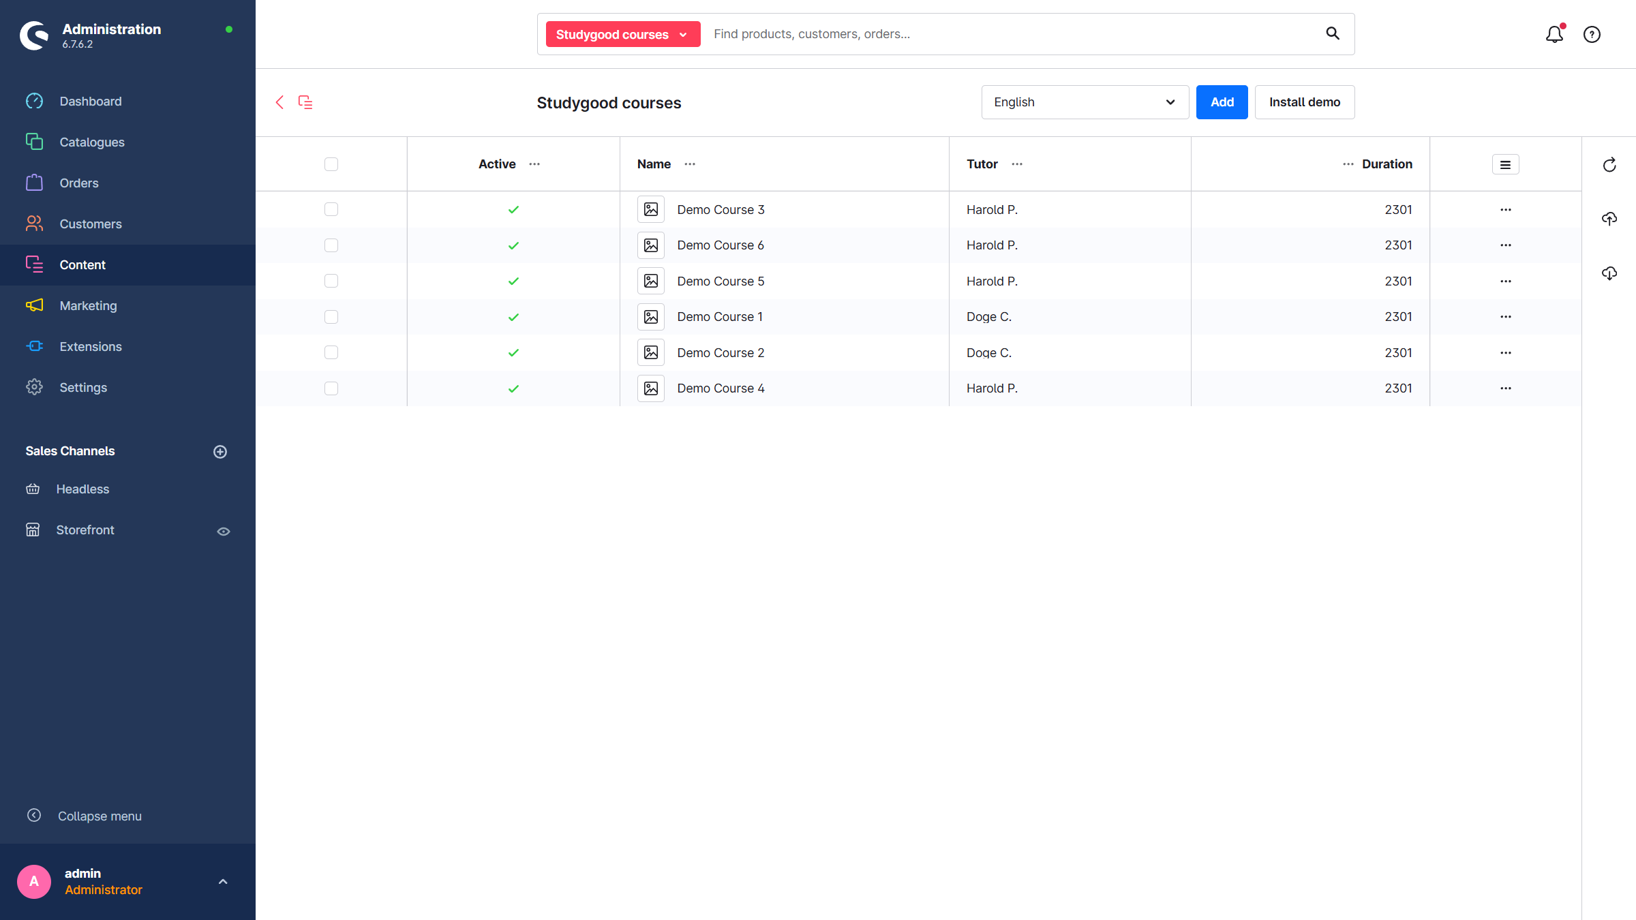The width and height of the screenshot is (1636, 920).
Task: Click the cloud upload icon
Action: pyautogui.click(x=1609, y=219)
